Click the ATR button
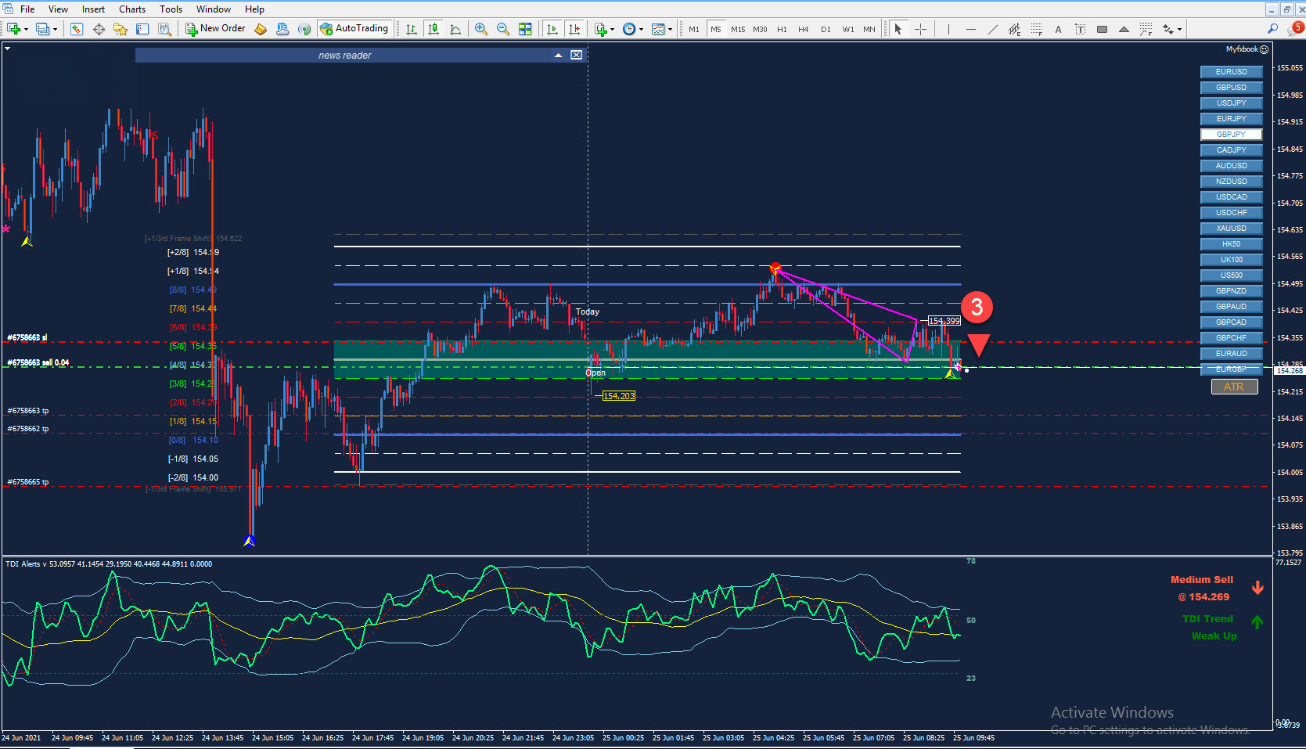This screenshot has width=1306, height=749. pos(1234,387)
